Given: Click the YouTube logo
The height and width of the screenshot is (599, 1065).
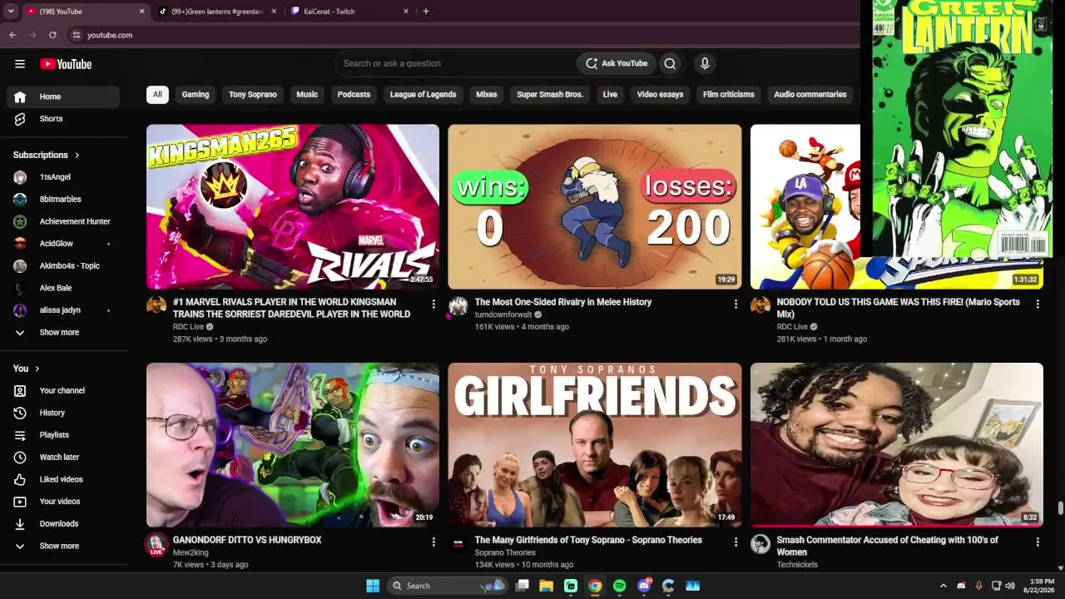Looking at the screenshot, I should (x=66, y=64).
